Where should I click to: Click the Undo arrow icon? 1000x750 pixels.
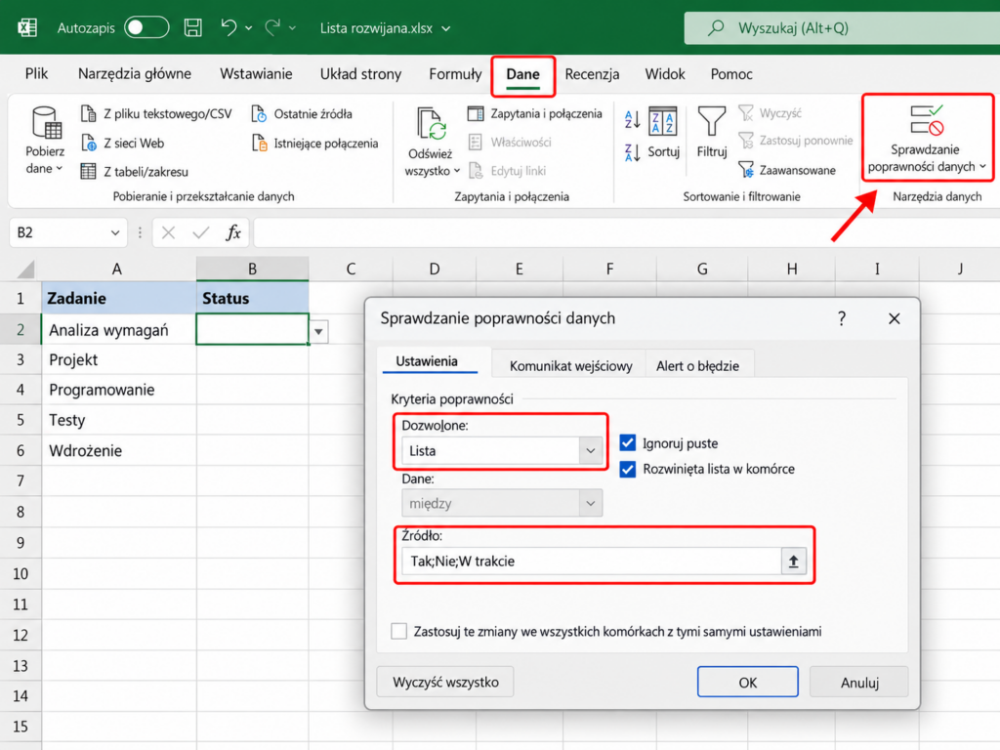pos(229,27)
